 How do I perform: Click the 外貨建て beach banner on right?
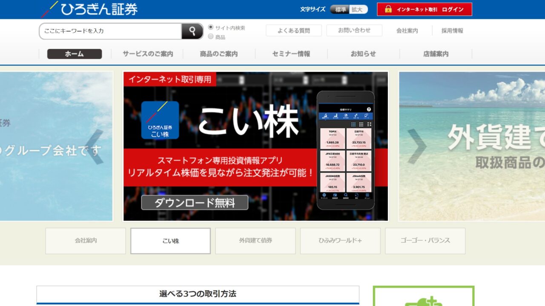(472, 146)
